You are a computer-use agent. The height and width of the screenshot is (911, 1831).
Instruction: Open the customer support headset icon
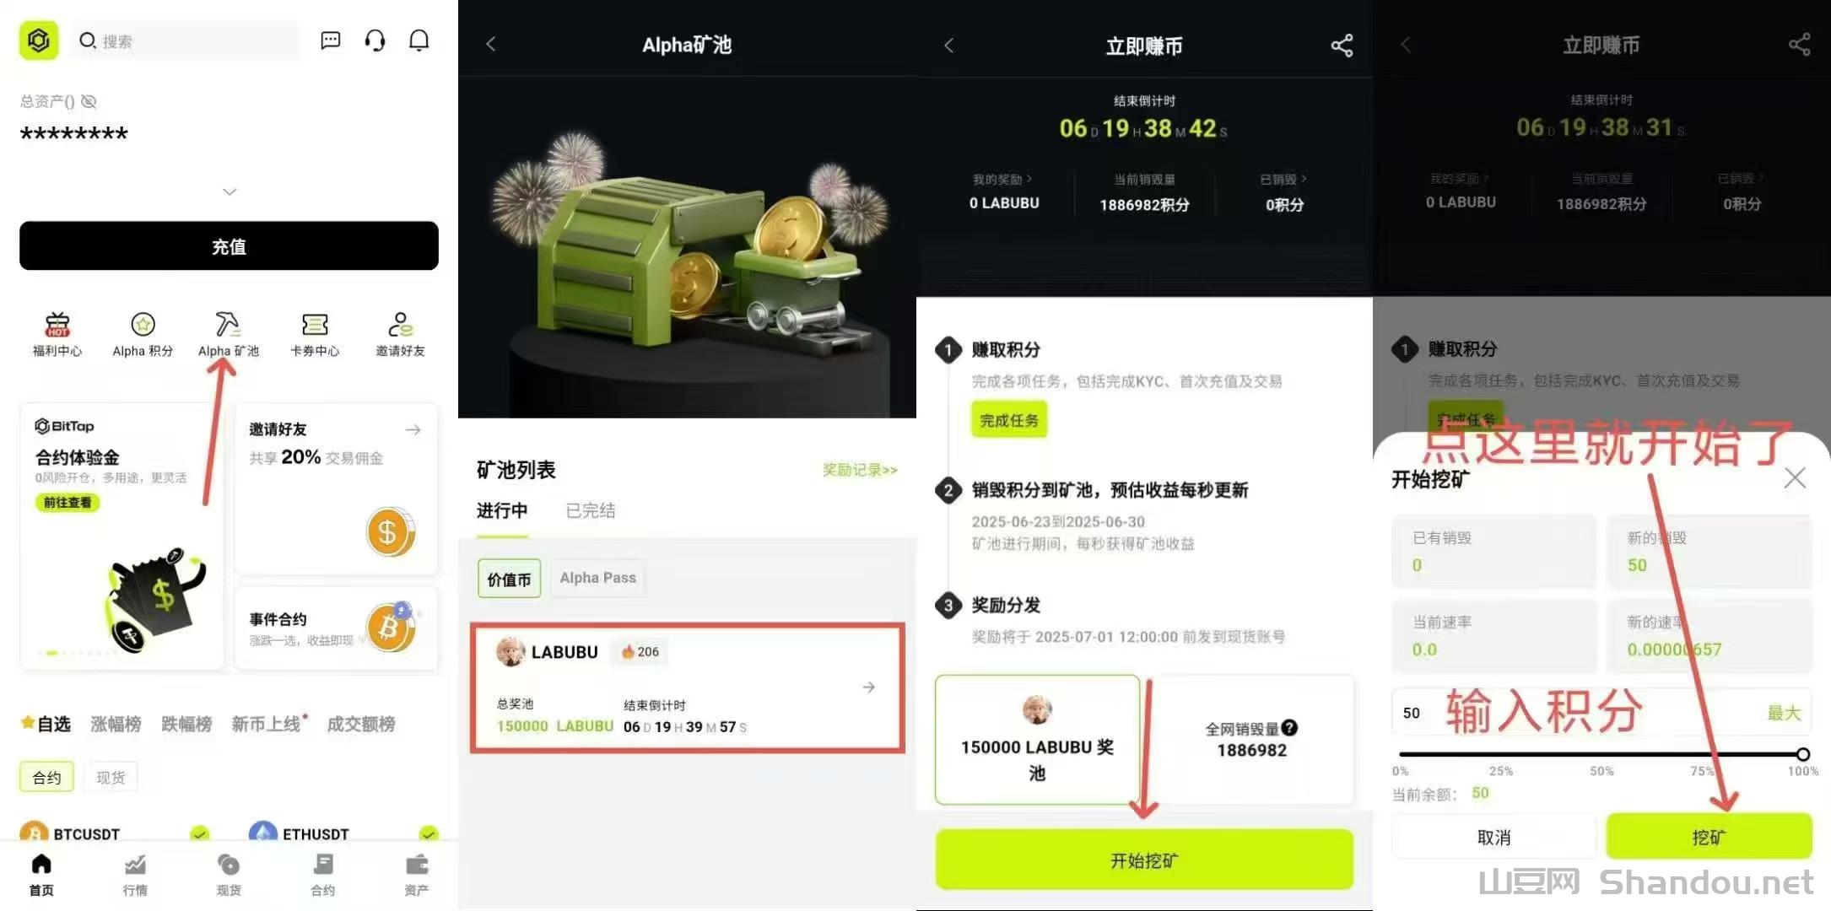(375, 40)
